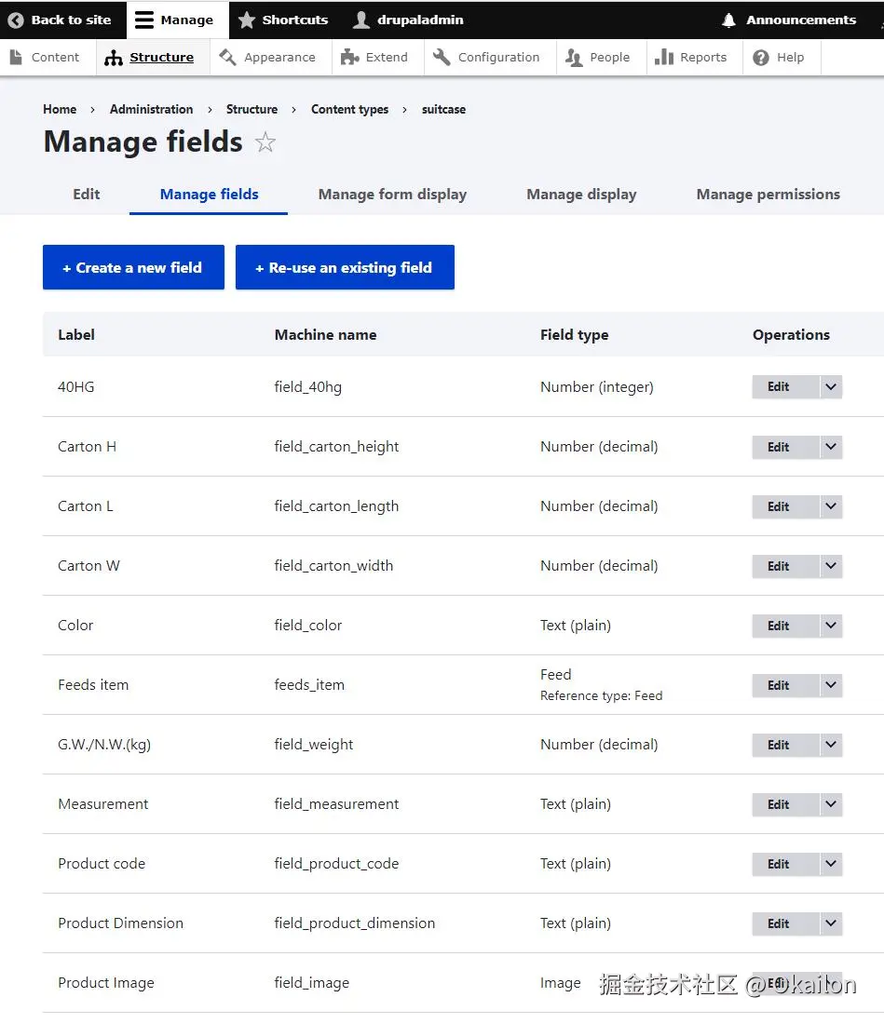Click the Create a new field button
This screenshot has height=1024, width=884.
133,267
